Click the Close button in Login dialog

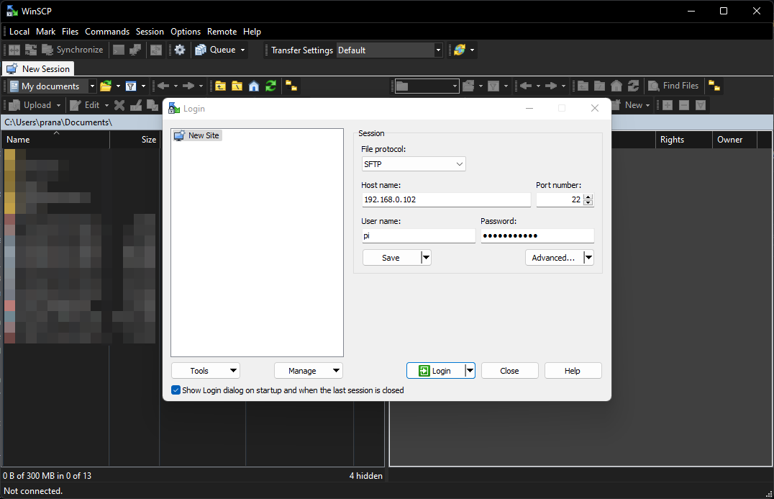(509, 371)
